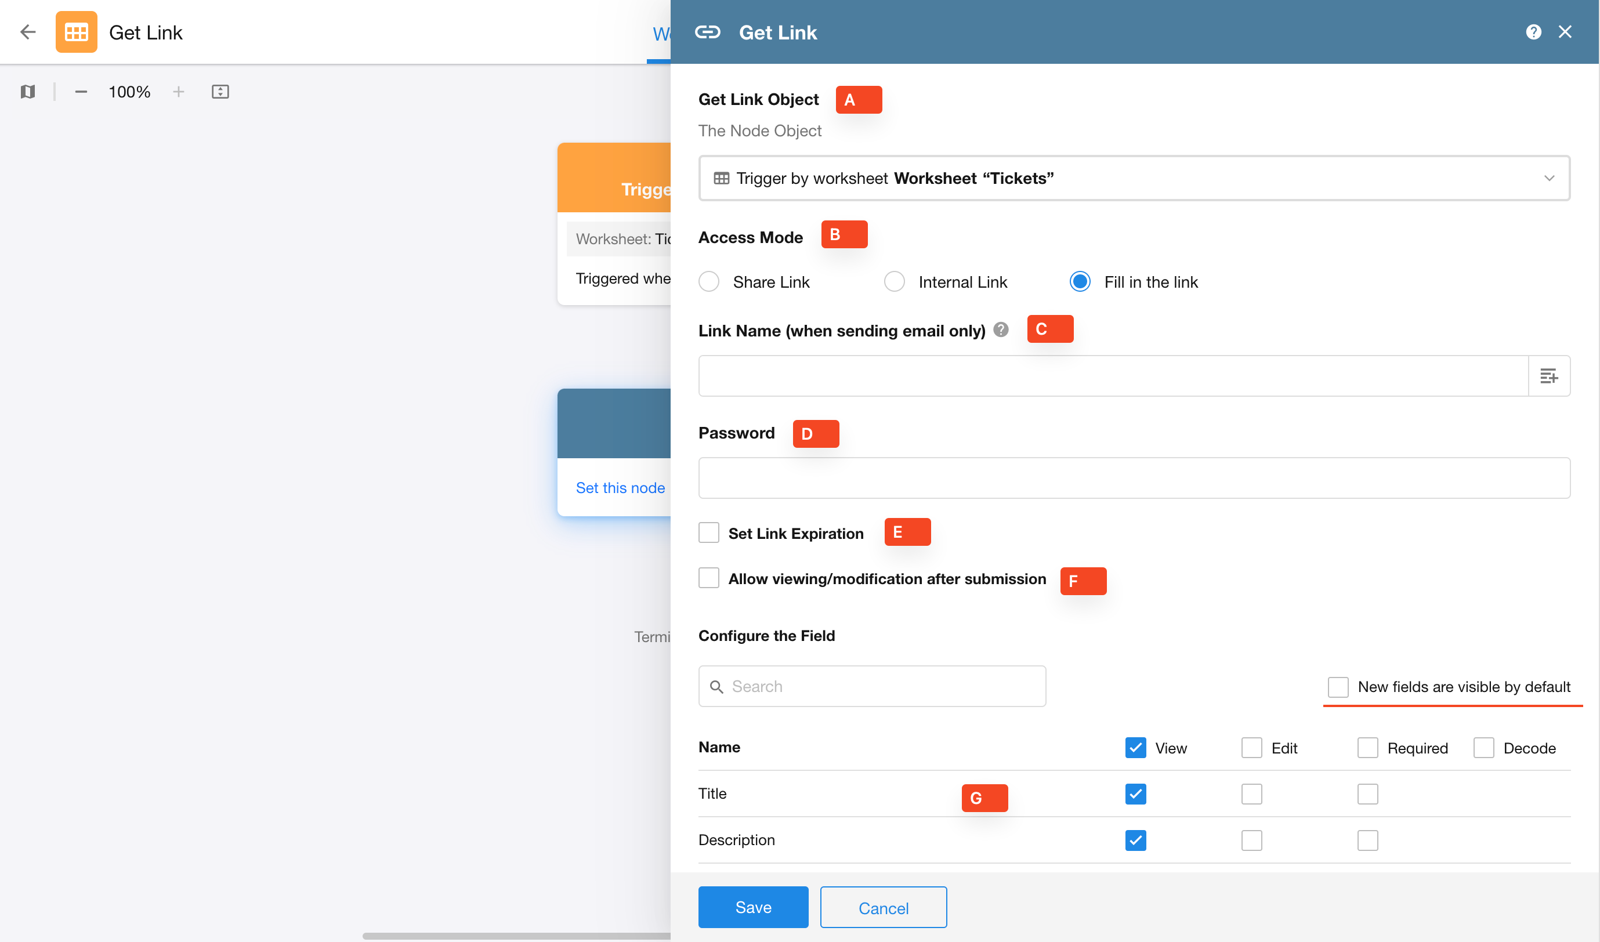The width and height of the screenshot is (1600, 942).
Task: Enable Set Link Expiration checkbox
Action: point(708,532)
